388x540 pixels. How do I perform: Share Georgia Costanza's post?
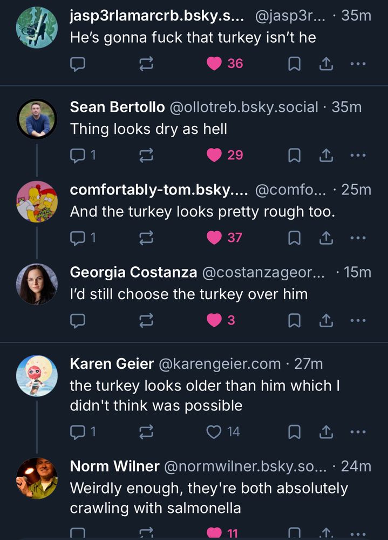point(325,320)
